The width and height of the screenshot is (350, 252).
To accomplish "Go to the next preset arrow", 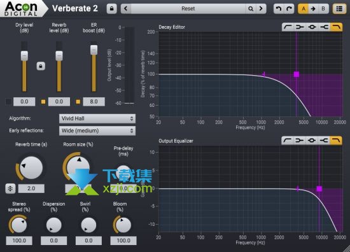I will (x=261, y=9).
